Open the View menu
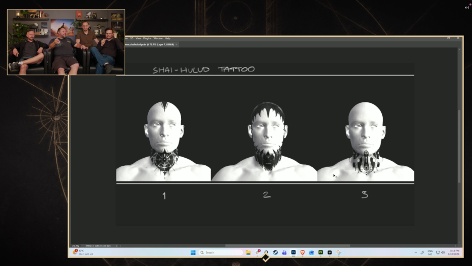 pyautogui.click(x=138, y=38)
